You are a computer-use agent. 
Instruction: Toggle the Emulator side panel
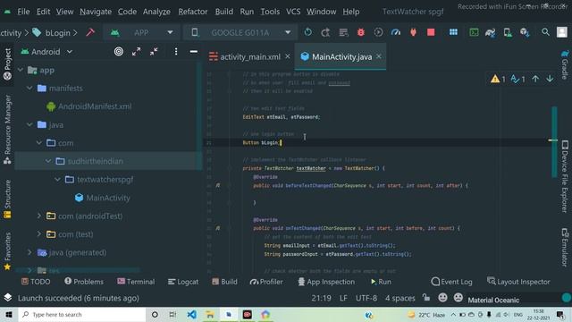(565, 247)
